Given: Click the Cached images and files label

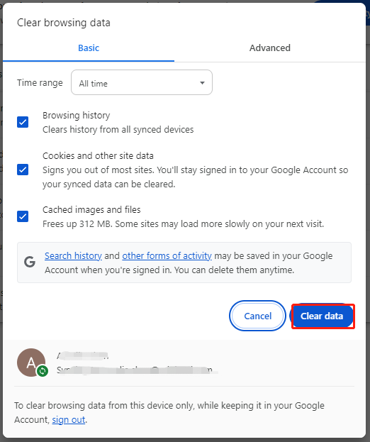Looking at the screenshot, I should tap(91, 210).
